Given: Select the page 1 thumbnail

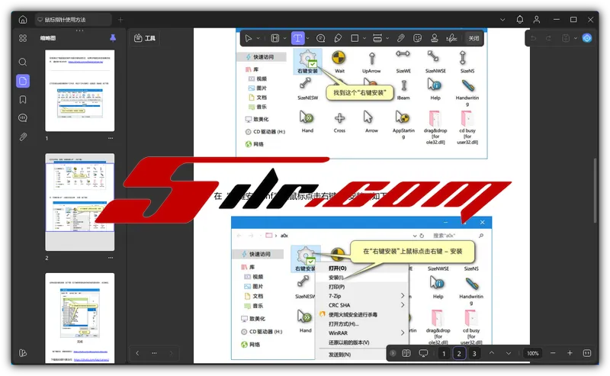Looking at the screenshot, I should click(x=80, y=90).
